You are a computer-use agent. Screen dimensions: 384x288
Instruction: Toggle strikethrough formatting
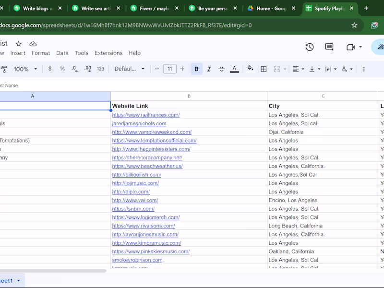pos(221,69)
